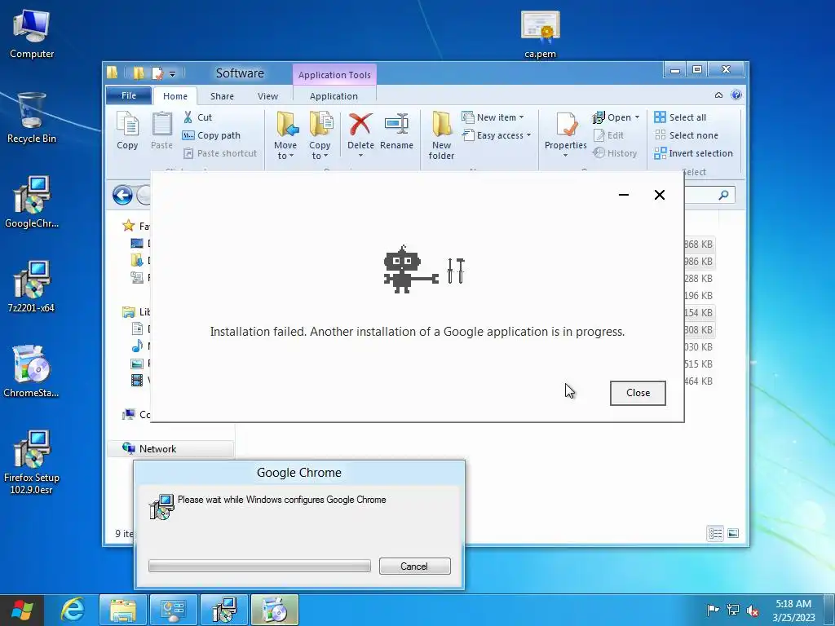Screen dimensions: 835x626
Task: Open the Computer desktop icon
Action: click(32, 34)
